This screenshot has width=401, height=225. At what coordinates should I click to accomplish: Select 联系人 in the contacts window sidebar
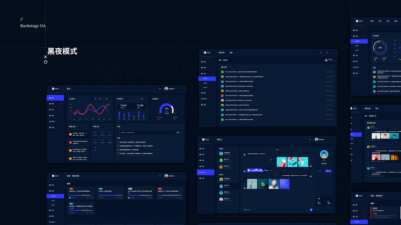point(206,172)
